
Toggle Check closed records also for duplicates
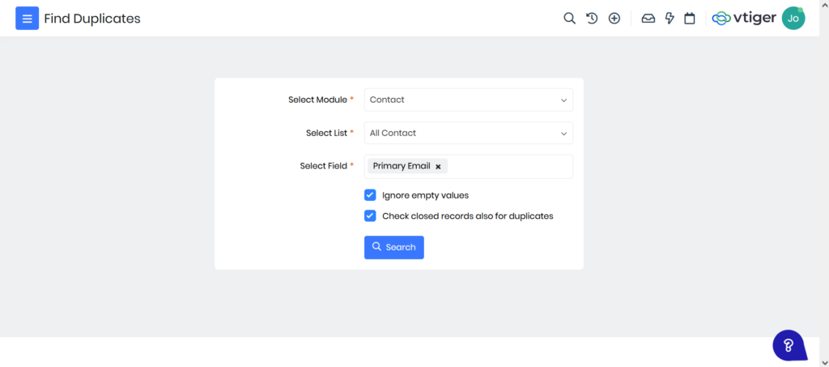click(370, 216)
